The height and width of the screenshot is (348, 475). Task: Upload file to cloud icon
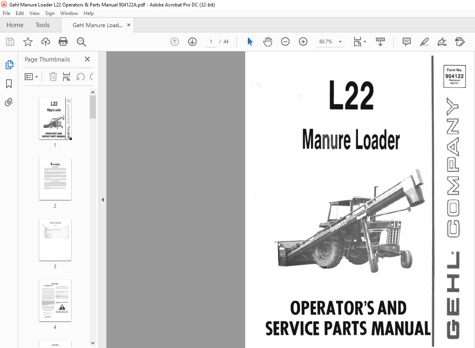45,42
